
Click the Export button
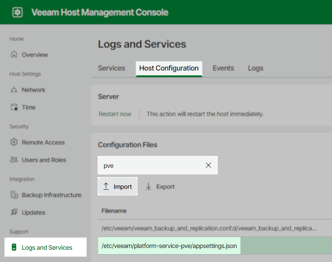coord(160,186)
